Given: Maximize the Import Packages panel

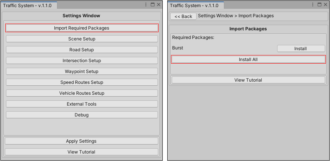Looking at the screenshot, I should 319,5.
